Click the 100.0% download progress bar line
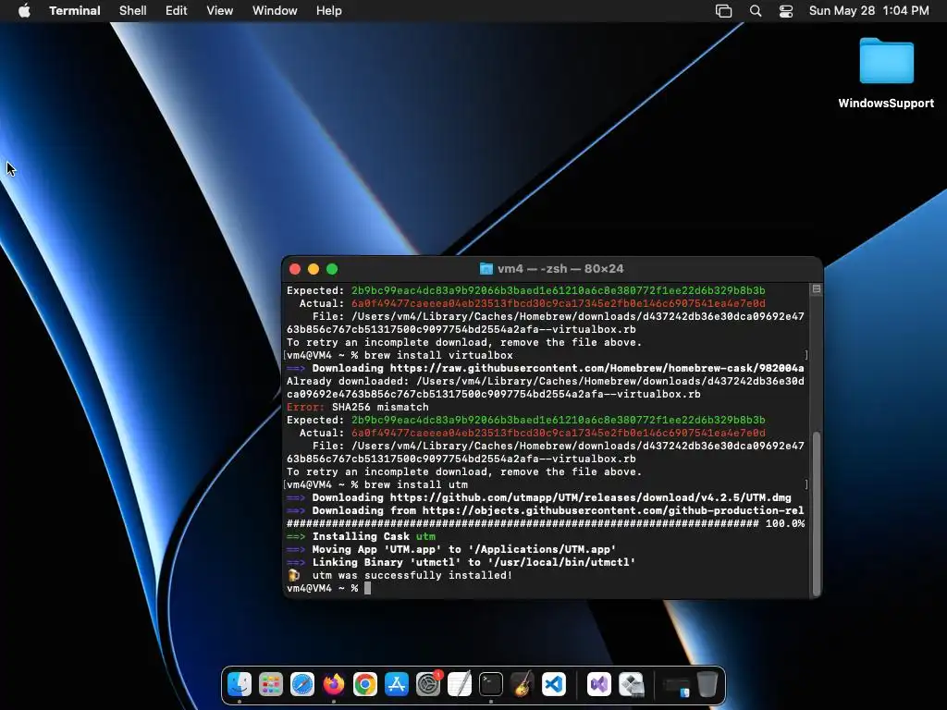947x710 pixels. click(x=546, y=523)
